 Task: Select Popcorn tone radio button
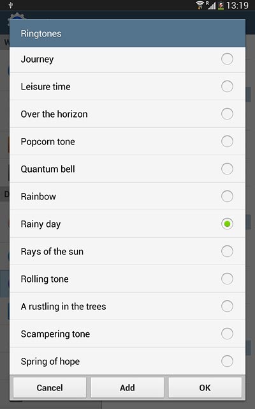[227, 141]
